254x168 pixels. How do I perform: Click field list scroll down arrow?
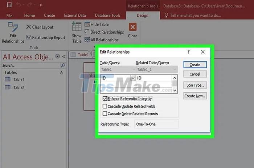(175, 91)
